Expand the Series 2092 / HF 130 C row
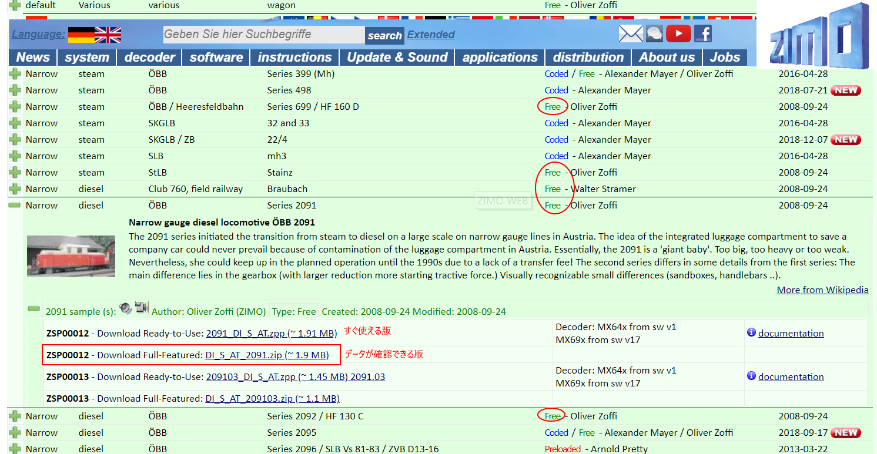 click(15, 416)
